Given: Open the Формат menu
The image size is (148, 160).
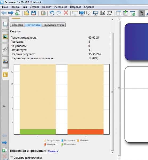Looking at the screenshot, I should (x=47, y=7).
